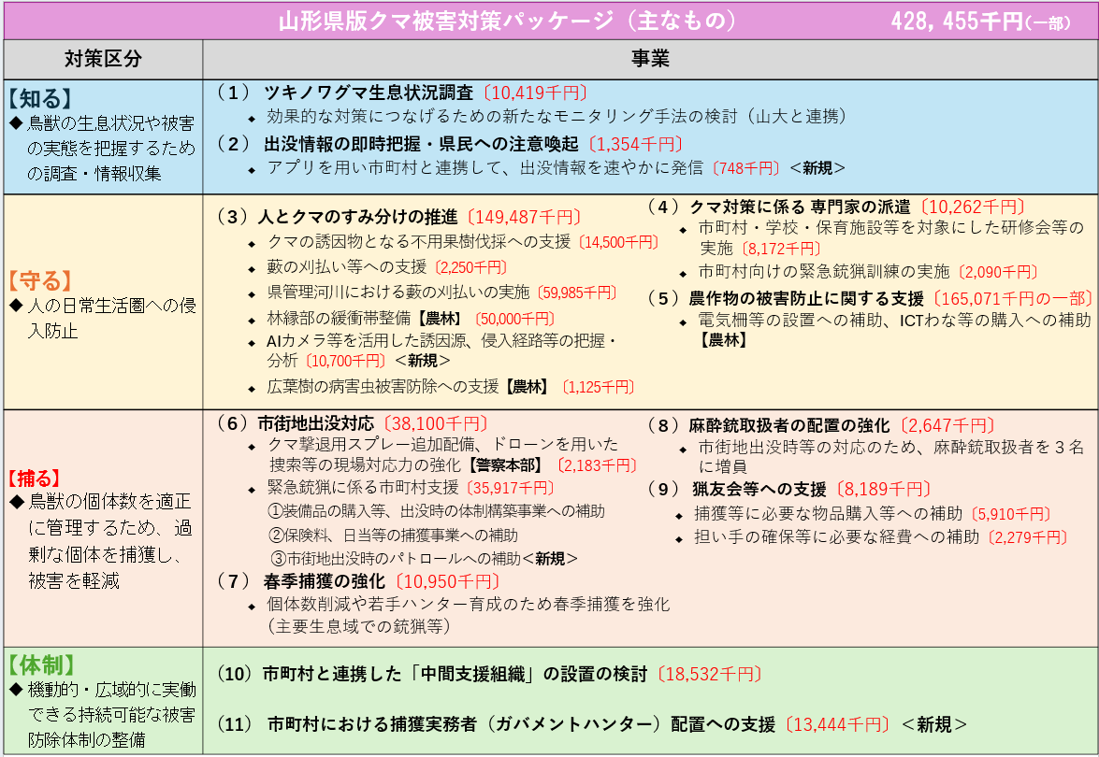This screenshot has height=757, width=1099.
Task: Click the amount 2,090千円
Action: [998, 272]
